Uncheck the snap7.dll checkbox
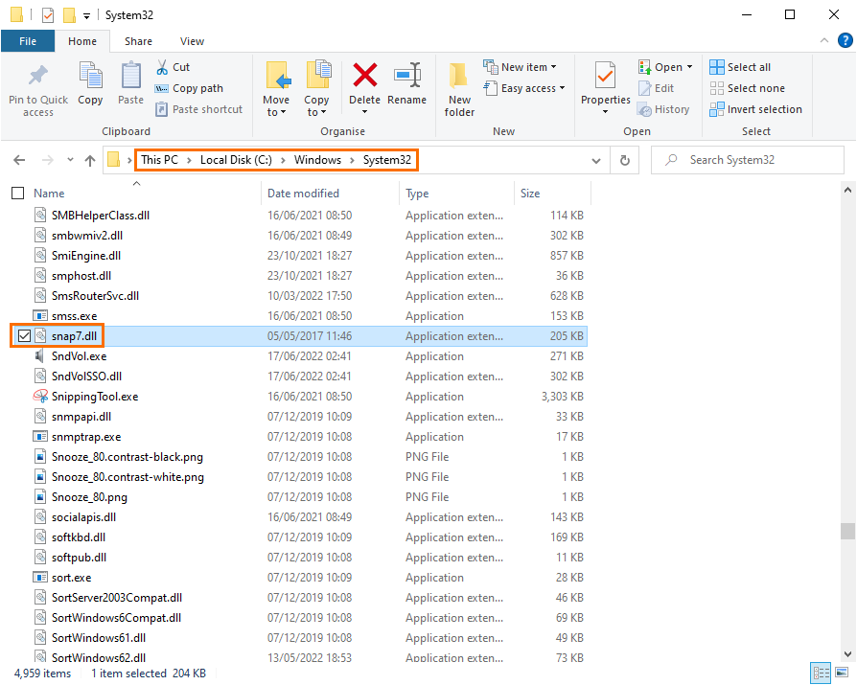This screenshot has width=857, height=685. pos(24,336)
